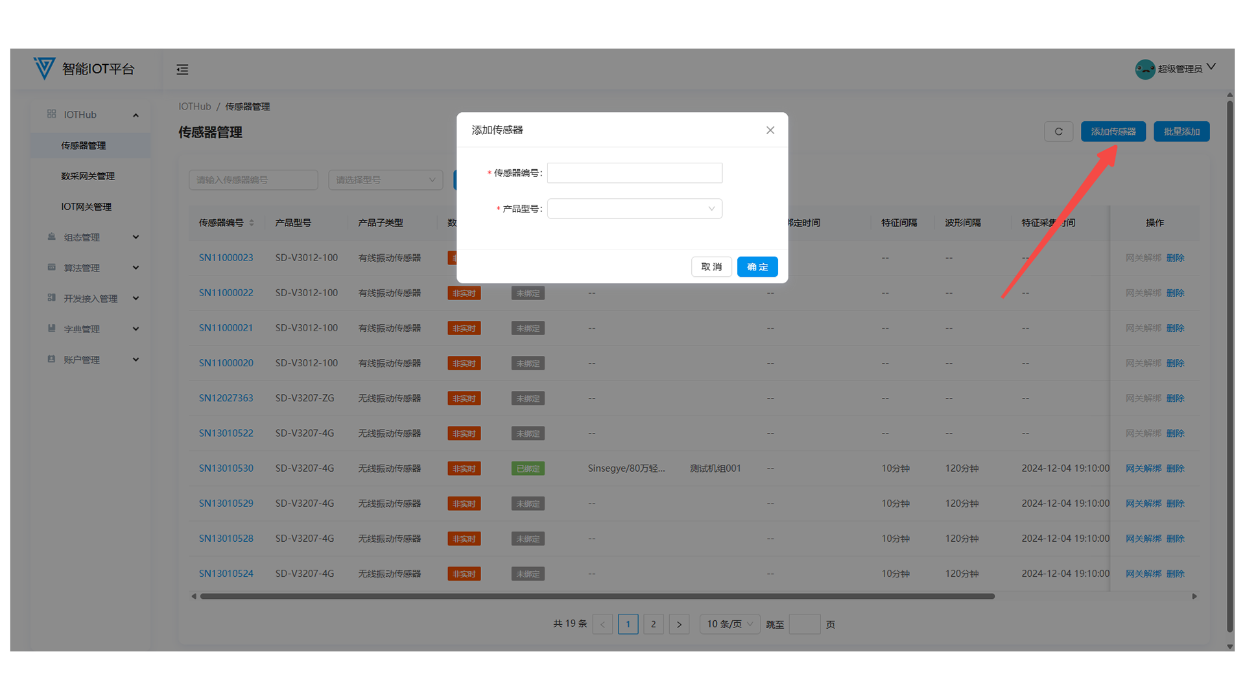This screenshot has width=1245, height=700.
Task: Click the table scroll right arrow
Action: [x=1194, y=596]
